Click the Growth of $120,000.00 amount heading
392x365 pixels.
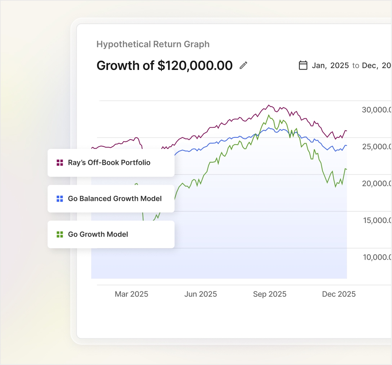point(164,66)
